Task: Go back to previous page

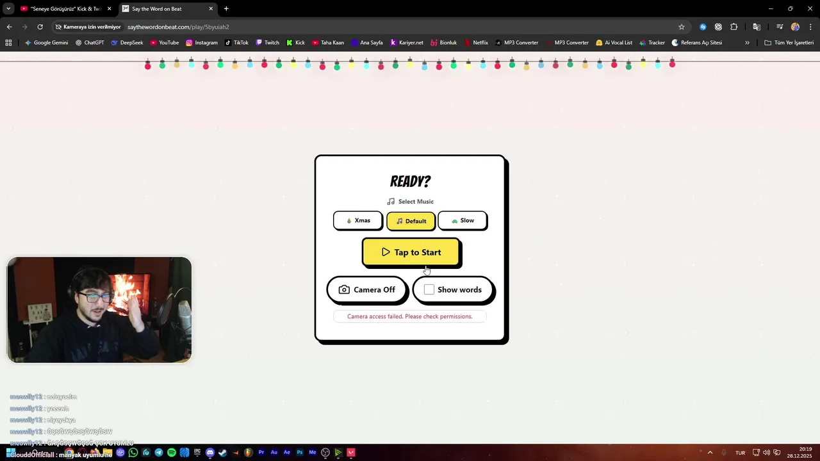Action: (x=9, y=27)
